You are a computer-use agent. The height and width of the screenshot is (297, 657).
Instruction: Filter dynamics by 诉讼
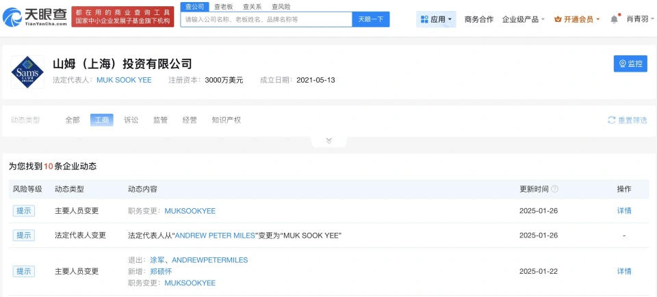coord(131,120)
